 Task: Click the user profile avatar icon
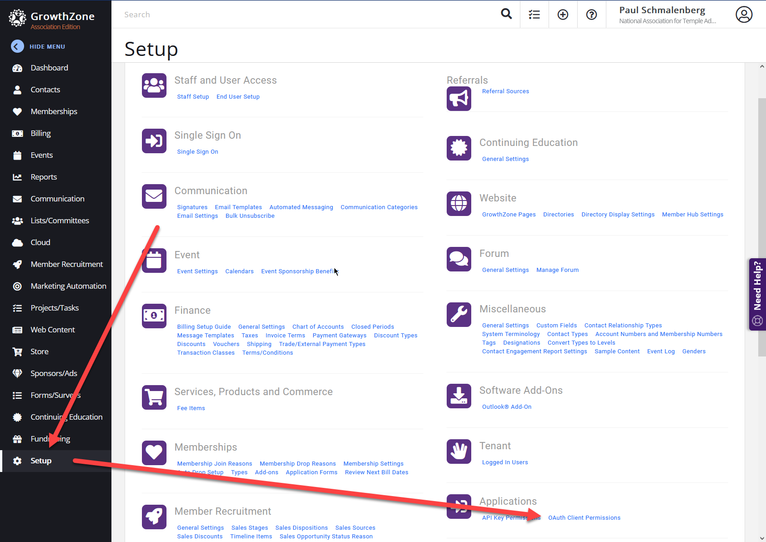pyautogui.click(x=744, y=15)
